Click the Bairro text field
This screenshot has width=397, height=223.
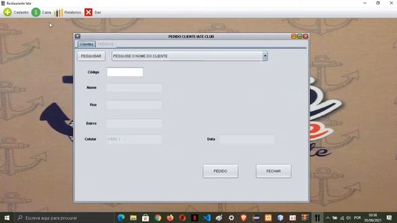[134, 123]
